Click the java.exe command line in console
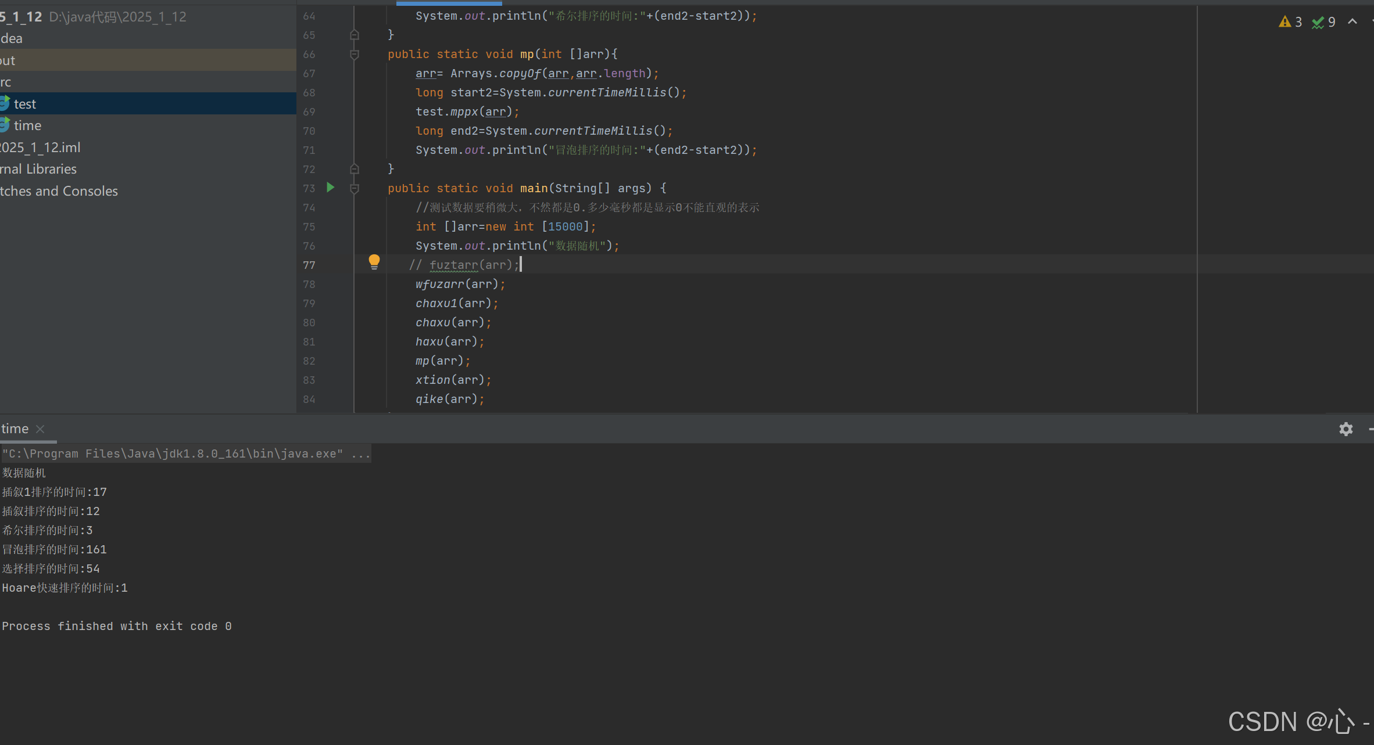 [186, 454]
